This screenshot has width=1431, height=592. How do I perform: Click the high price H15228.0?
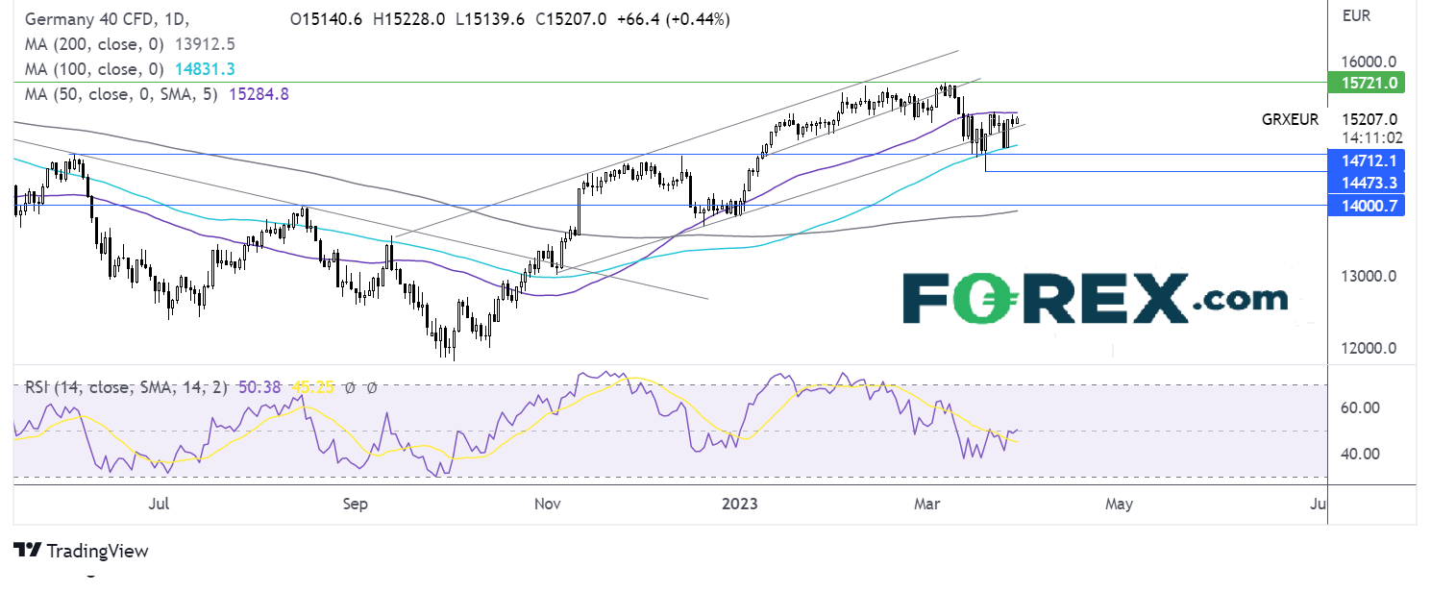[409, 19]
